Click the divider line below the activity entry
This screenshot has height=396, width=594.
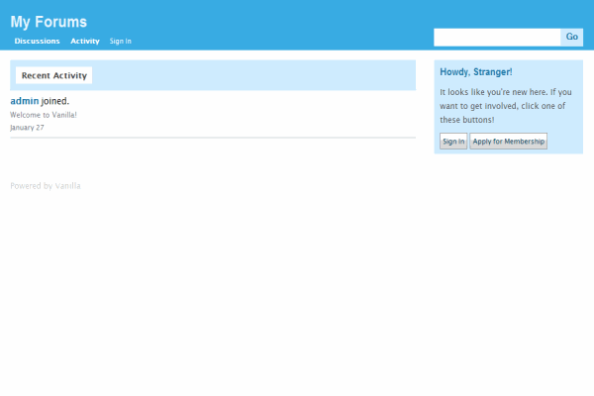tap(213, 138)
